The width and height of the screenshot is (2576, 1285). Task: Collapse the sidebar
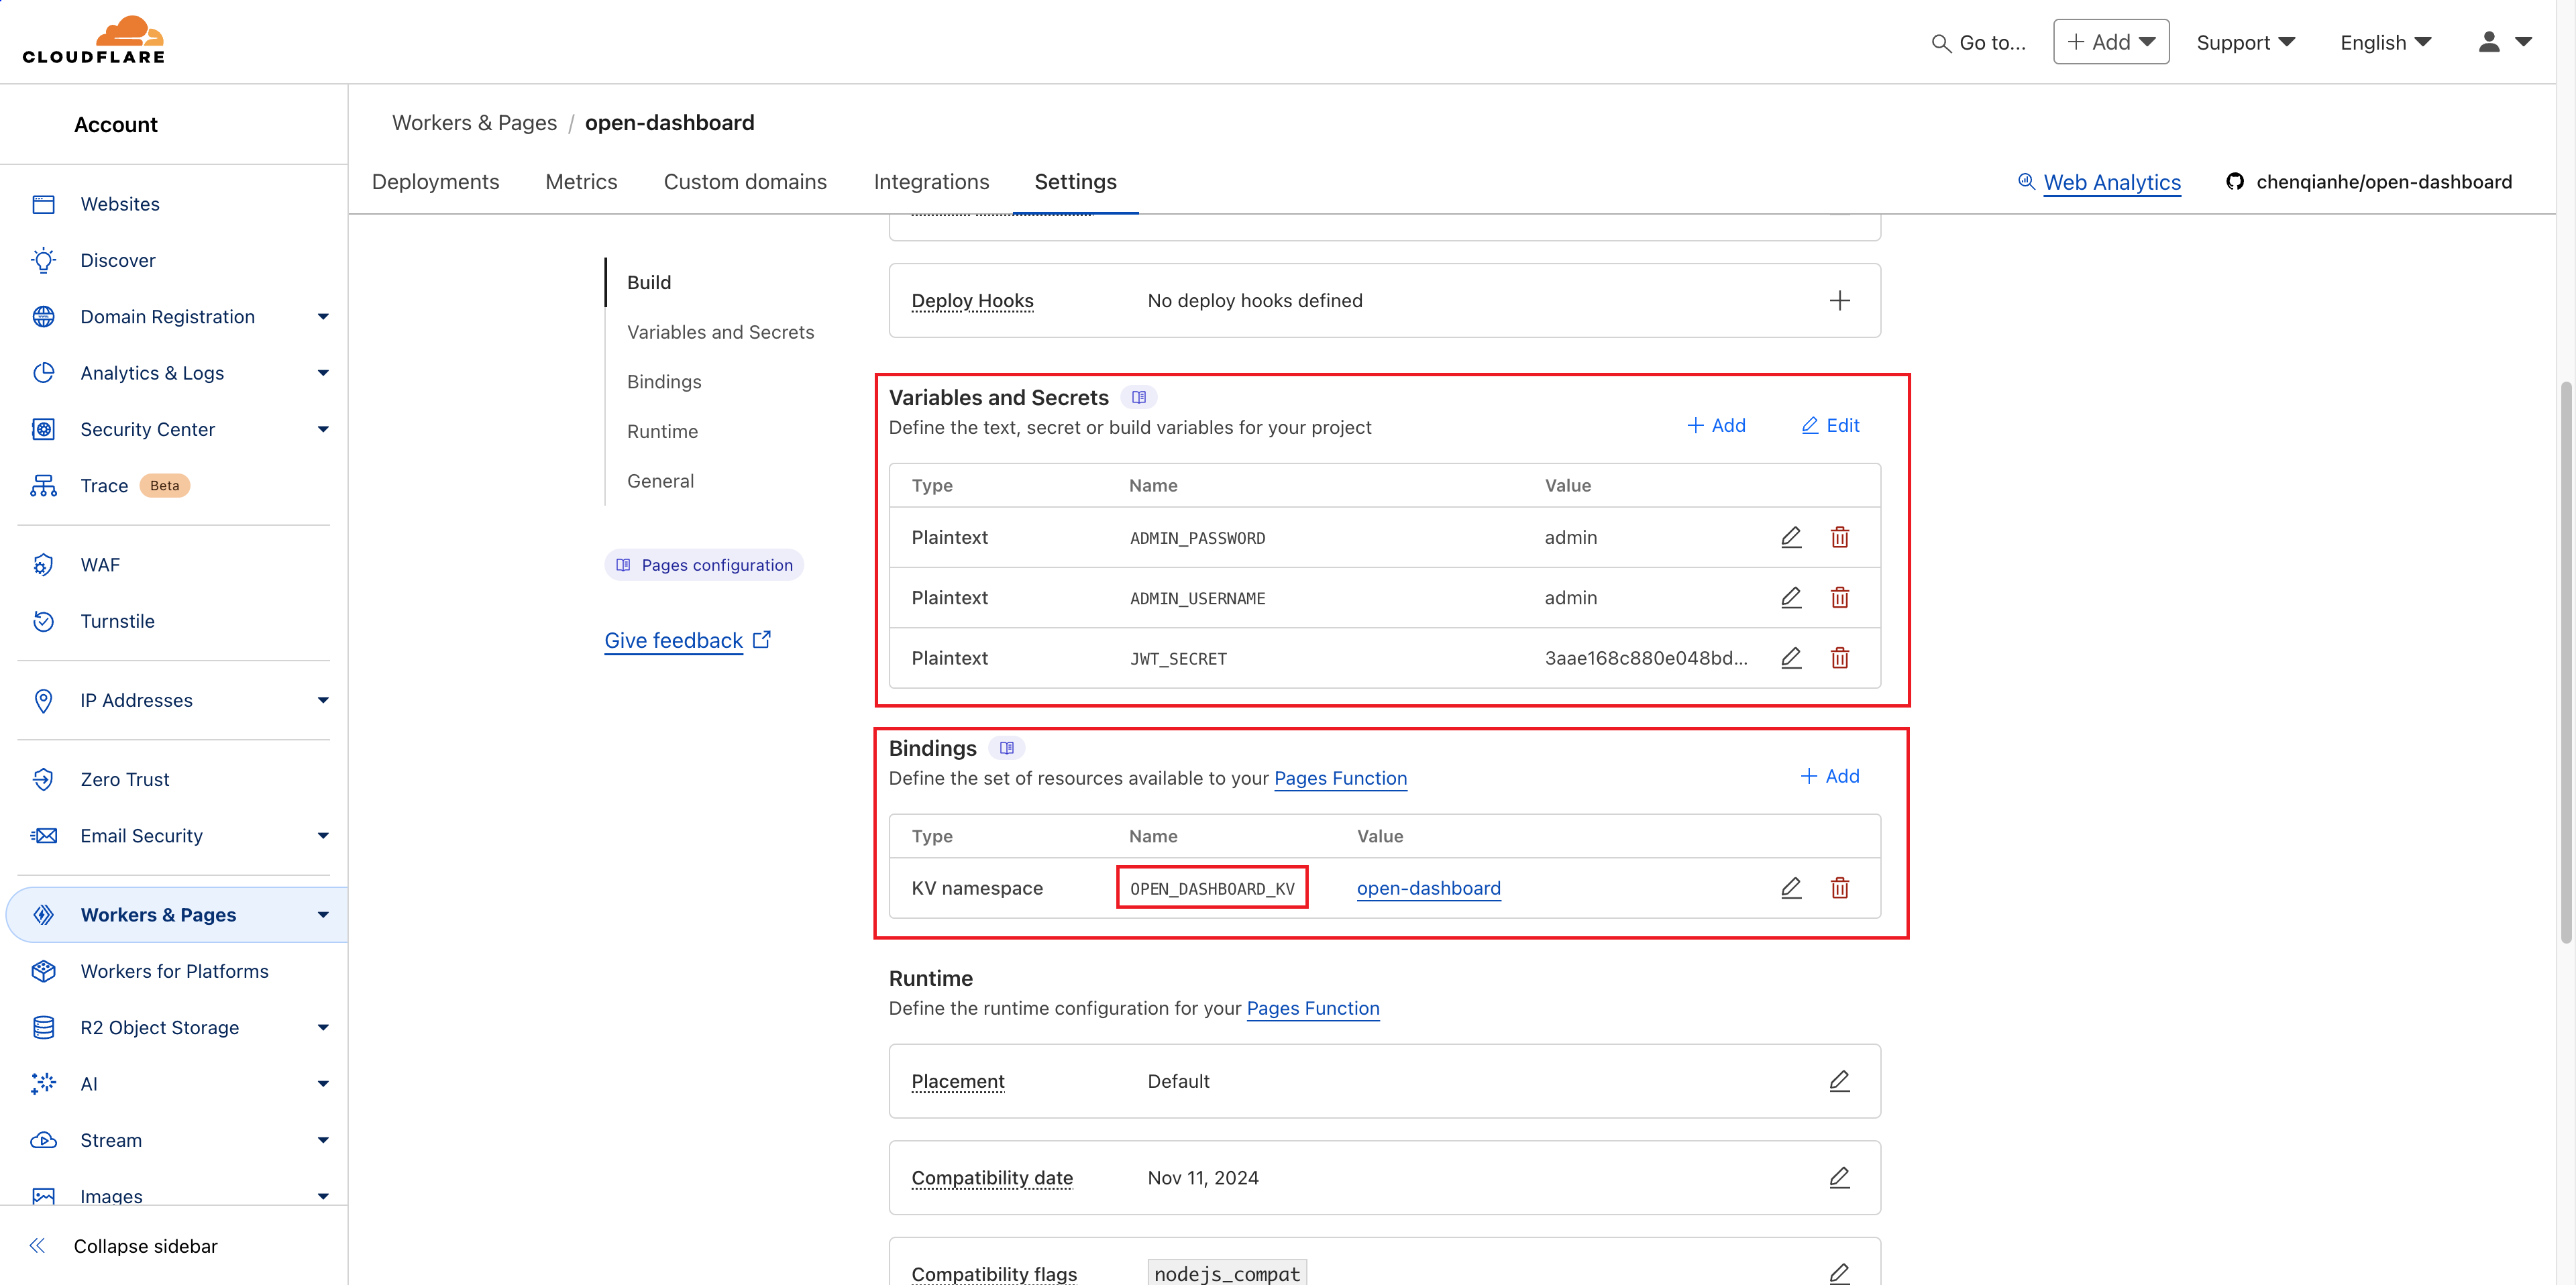[125, 1246]
